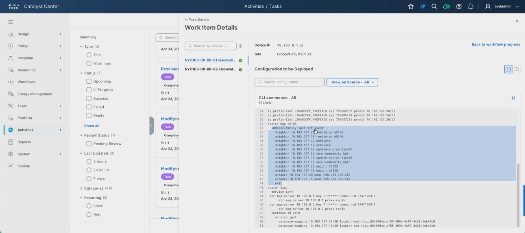The width and height of the screenshot is (525, 233).
Task: Open the cvdadmin user menu
Action: [502, 7]
